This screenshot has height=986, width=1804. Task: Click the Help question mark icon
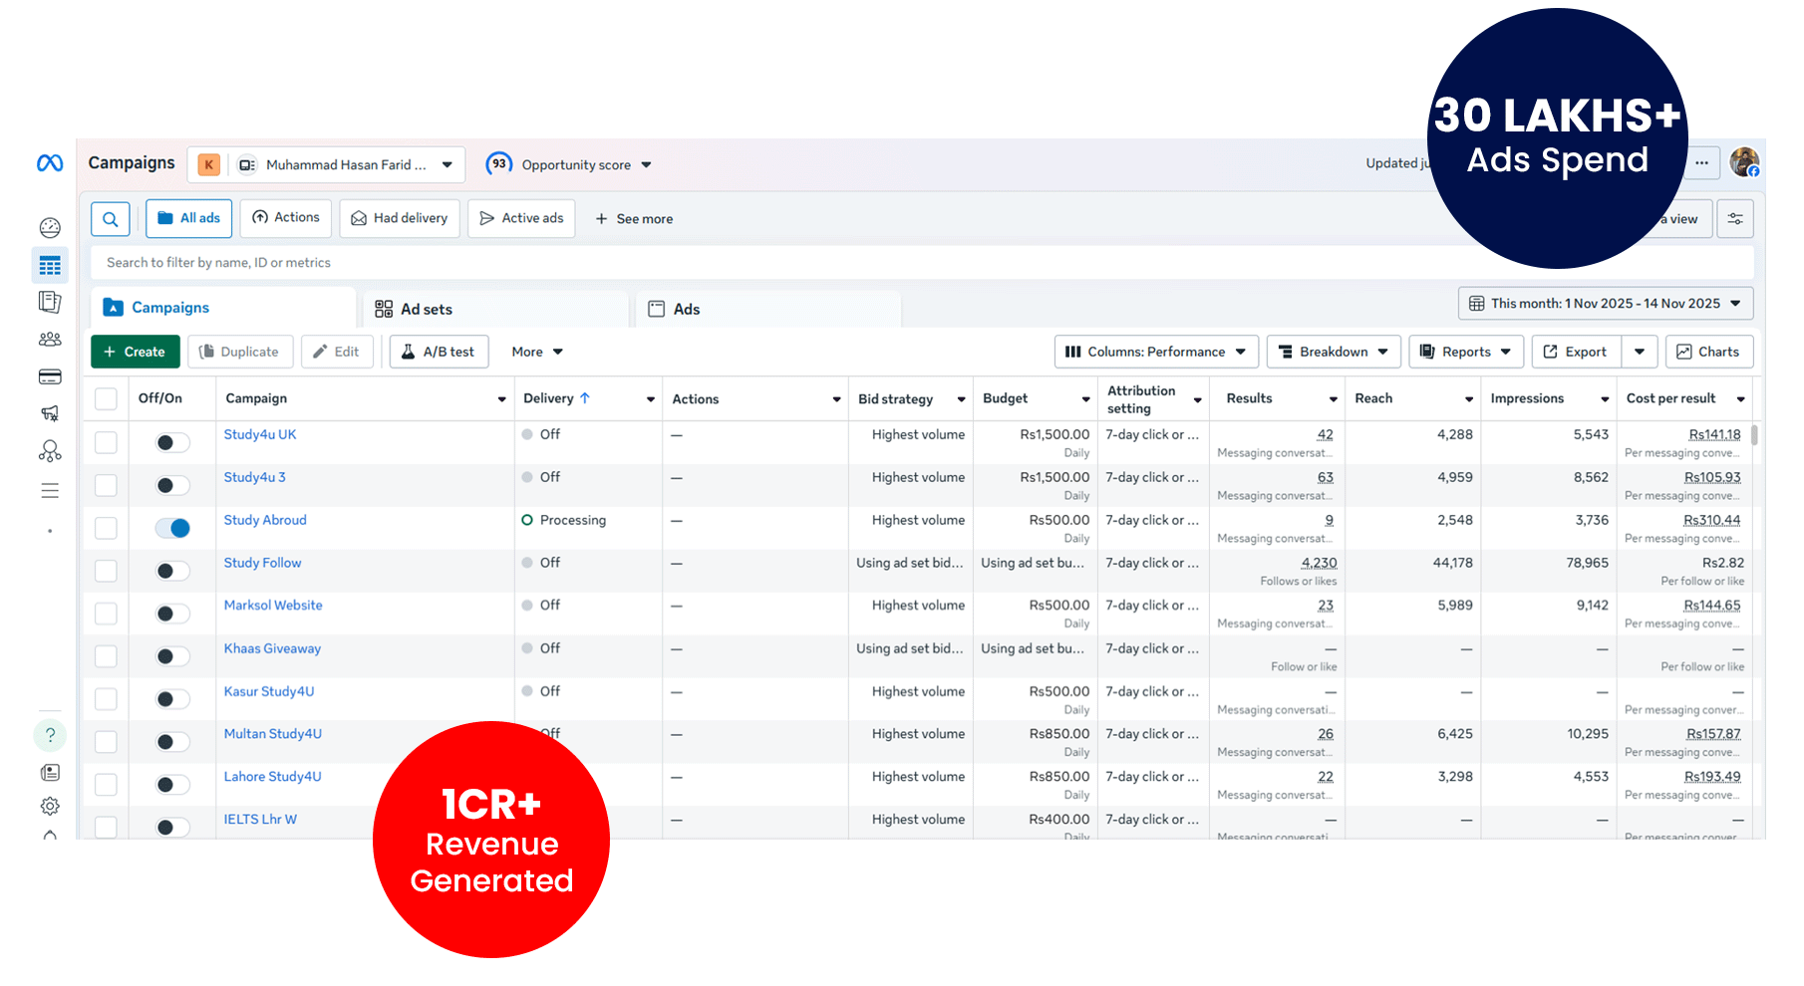pos(50,735)
